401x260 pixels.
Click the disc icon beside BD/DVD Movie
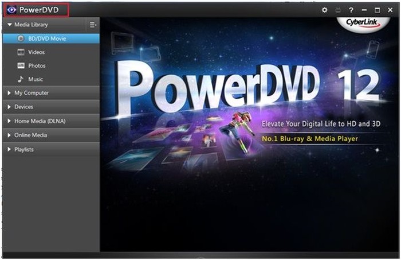[21, 38]
